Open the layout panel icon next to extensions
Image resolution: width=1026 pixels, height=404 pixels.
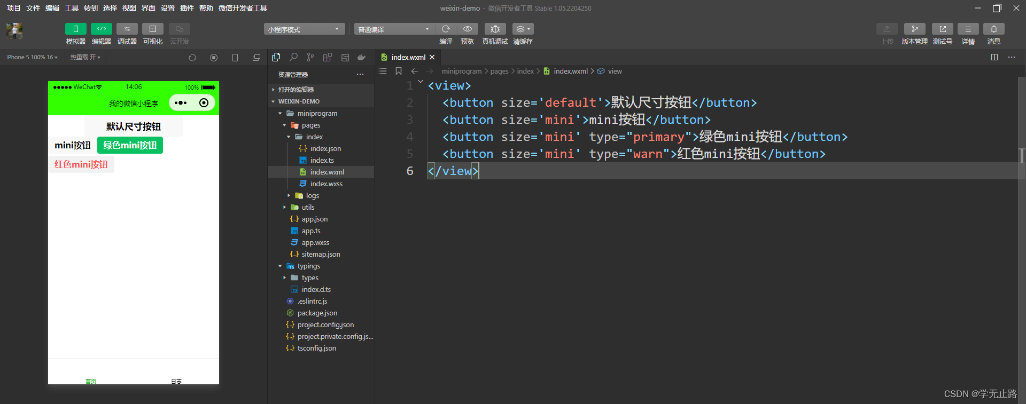345,57
